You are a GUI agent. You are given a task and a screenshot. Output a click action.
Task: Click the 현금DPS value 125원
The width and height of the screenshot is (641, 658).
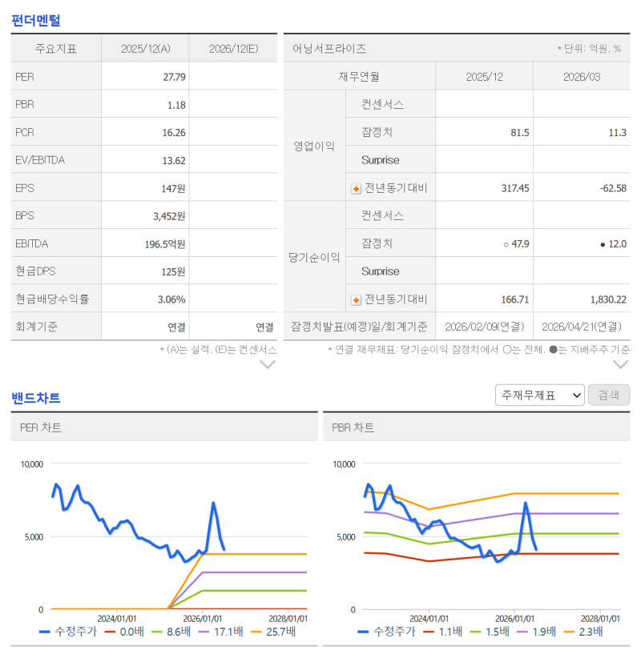[174, 272]
